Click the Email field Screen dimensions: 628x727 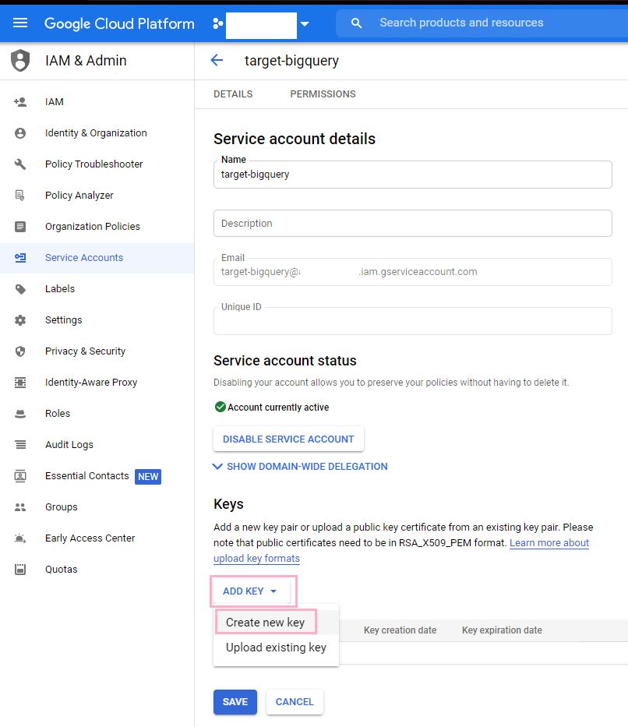(412, 272)
